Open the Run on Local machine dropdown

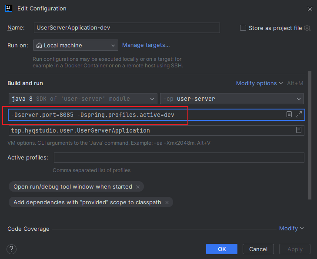click(x=75, y=45)
